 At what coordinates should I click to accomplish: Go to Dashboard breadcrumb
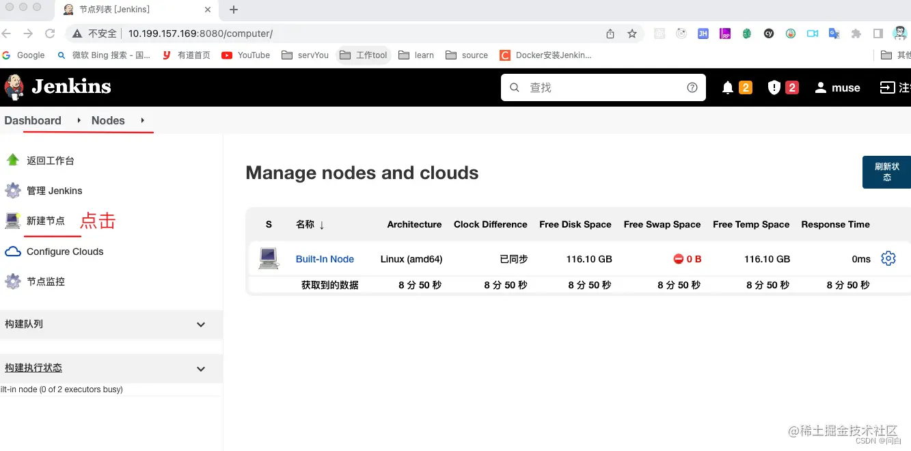33,120
